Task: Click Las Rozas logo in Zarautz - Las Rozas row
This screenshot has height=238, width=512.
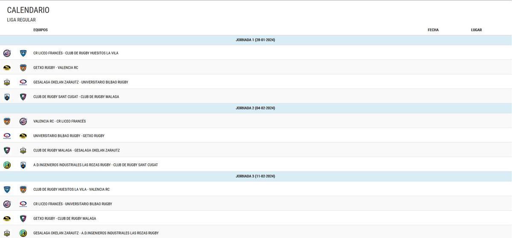Action: (23, 233)
